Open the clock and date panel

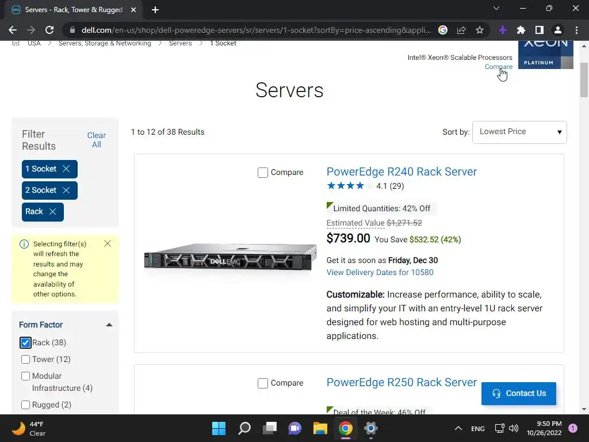coord(544,428)
